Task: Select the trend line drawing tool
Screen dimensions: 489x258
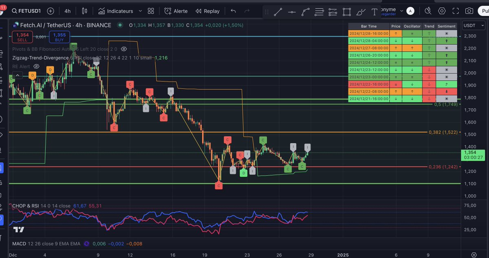Action: click(x=278, y=12)
